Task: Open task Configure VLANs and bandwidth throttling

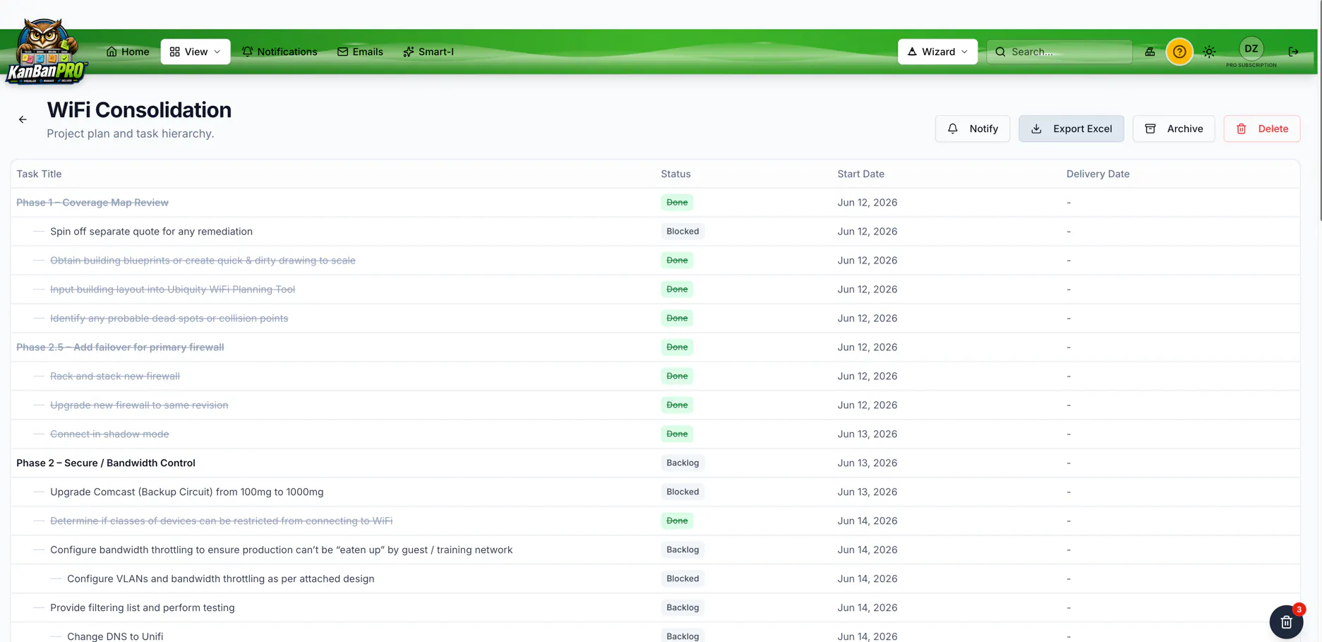Action: pyautogui.click(x=220, y=579)
